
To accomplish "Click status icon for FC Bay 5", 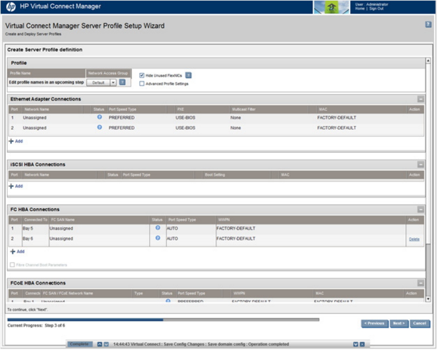I will [158, 228].
